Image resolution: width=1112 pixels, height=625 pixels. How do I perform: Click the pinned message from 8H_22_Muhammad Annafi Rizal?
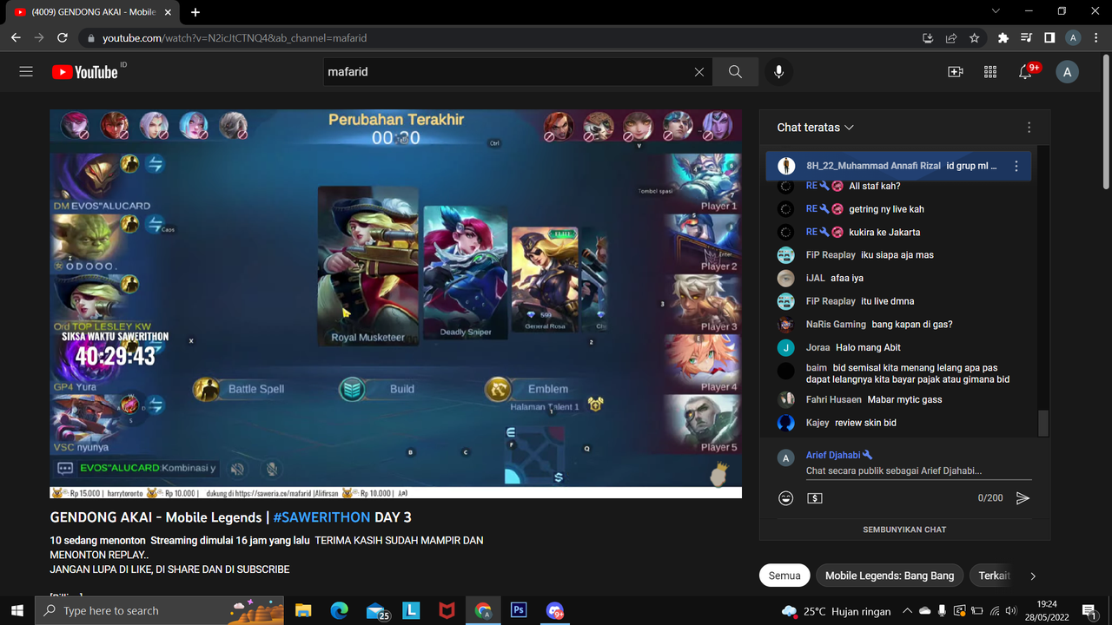tap(898, 166)
